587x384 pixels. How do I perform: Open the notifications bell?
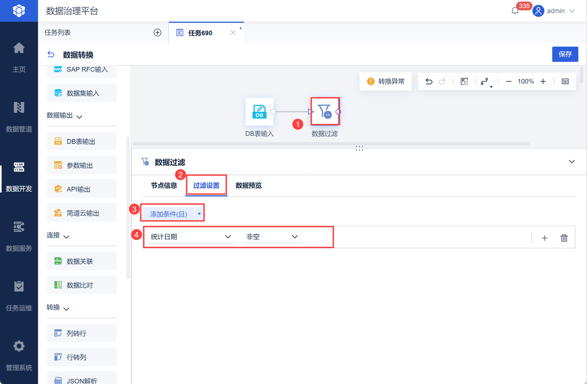tap(515, 11)
